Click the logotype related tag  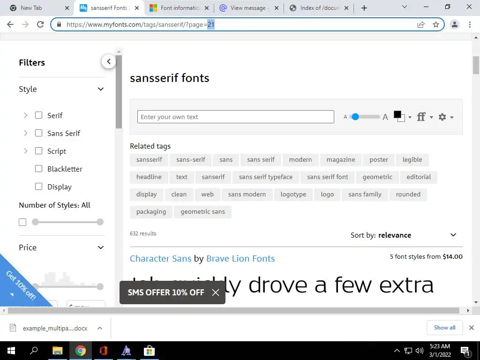pyautogui.click(x=293, y=194)
